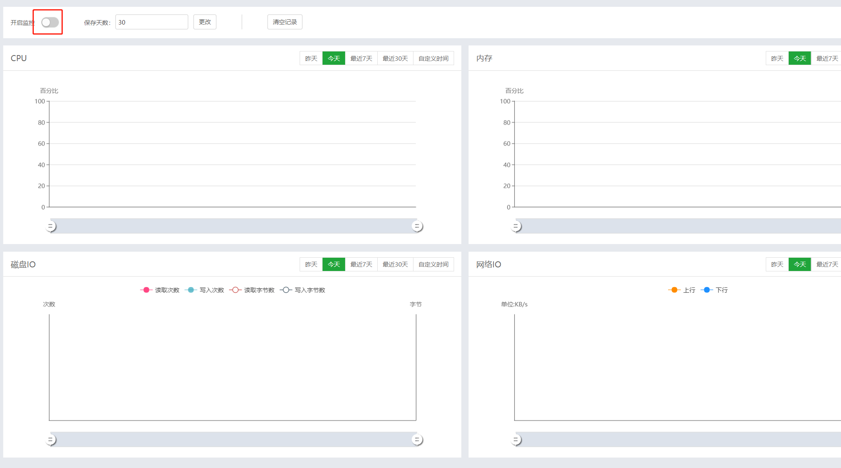Viewport: 841px width, 468px height.
Task: Select 昨天 tab in CPU panel
Action: click(x=311, y=58)
